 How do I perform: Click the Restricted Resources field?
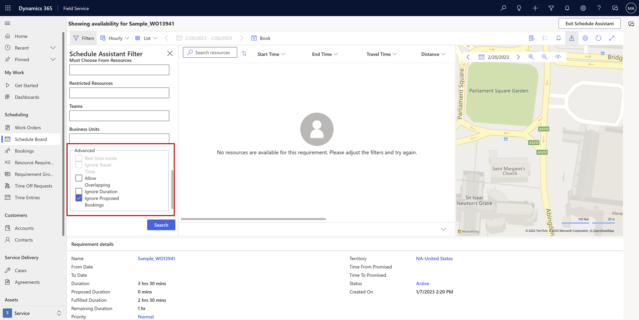(x=119, y=93)
